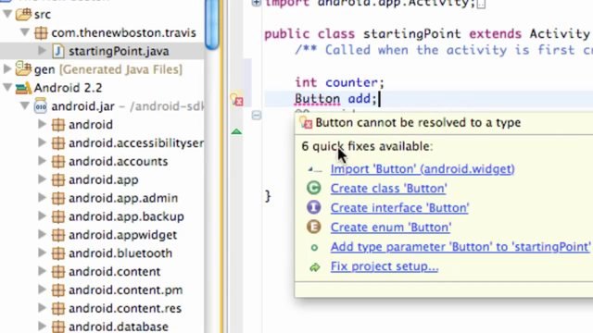Choose Import 'Button' (android.widget) quick fix
The image size is (593, 333).
pyautogui.click(x=423, y=169)
